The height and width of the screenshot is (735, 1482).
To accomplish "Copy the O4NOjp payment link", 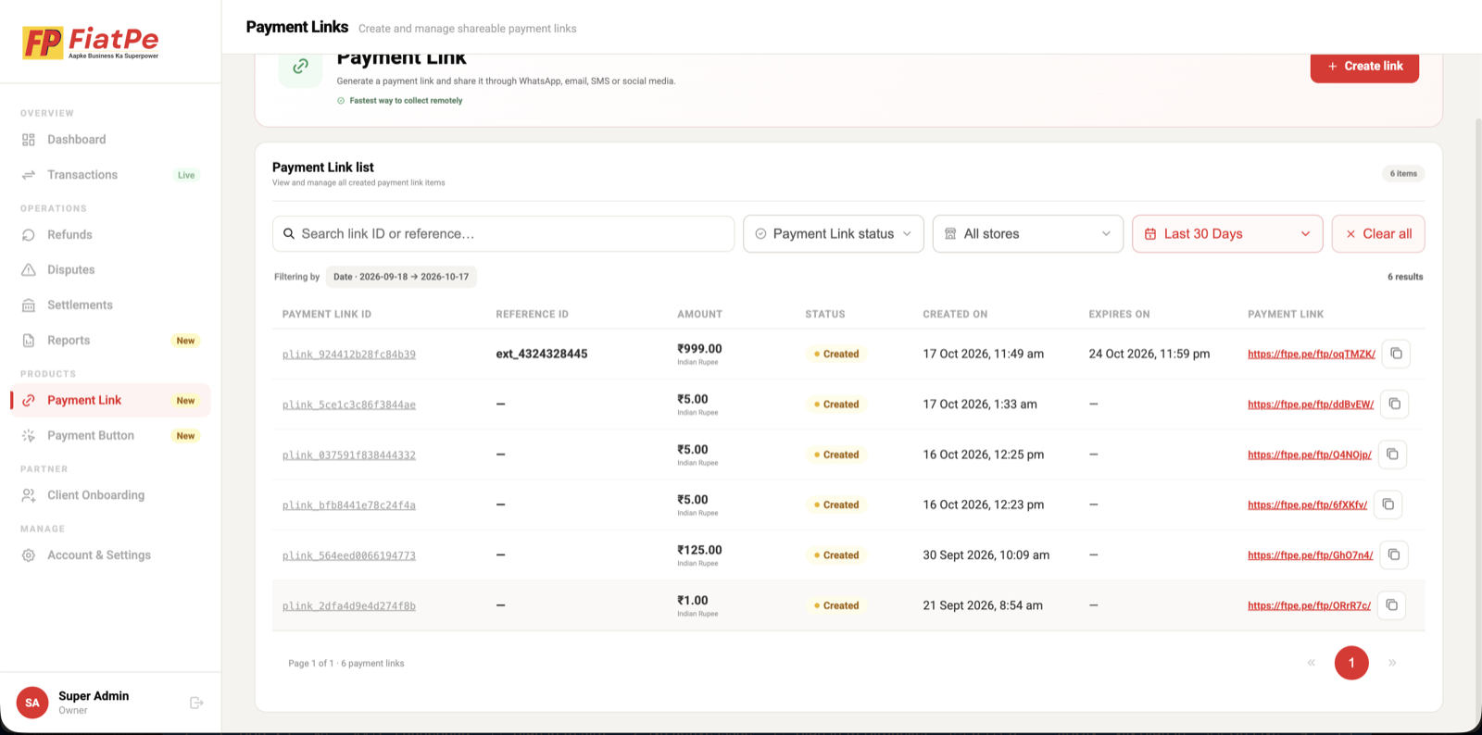I will pyautogui.click(x=1392, y=455).
